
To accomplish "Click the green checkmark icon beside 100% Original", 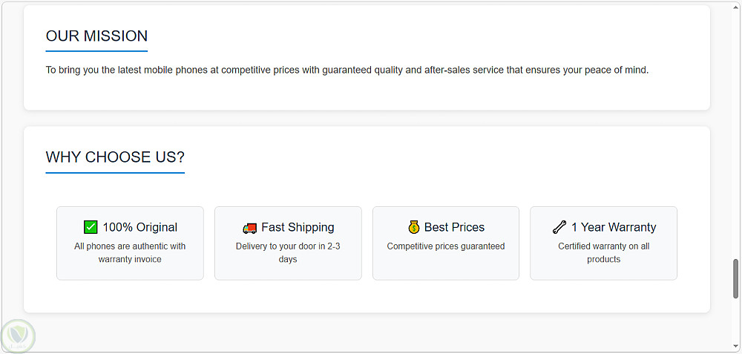I will 91,227.
